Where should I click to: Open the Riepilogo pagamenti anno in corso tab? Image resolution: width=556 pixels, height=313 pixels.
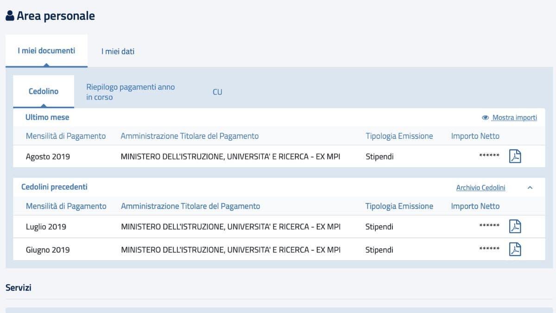point(130,92)
